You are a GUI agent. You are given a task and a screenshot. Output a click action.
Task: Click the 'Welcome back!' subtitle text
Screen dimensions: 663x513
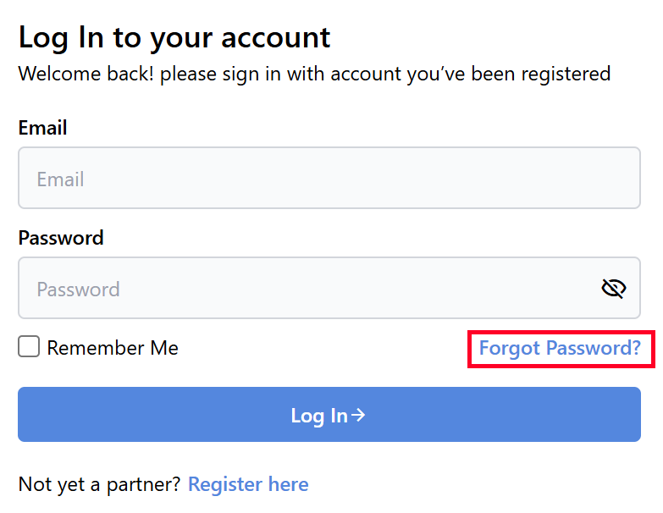(x=314, y=74)
